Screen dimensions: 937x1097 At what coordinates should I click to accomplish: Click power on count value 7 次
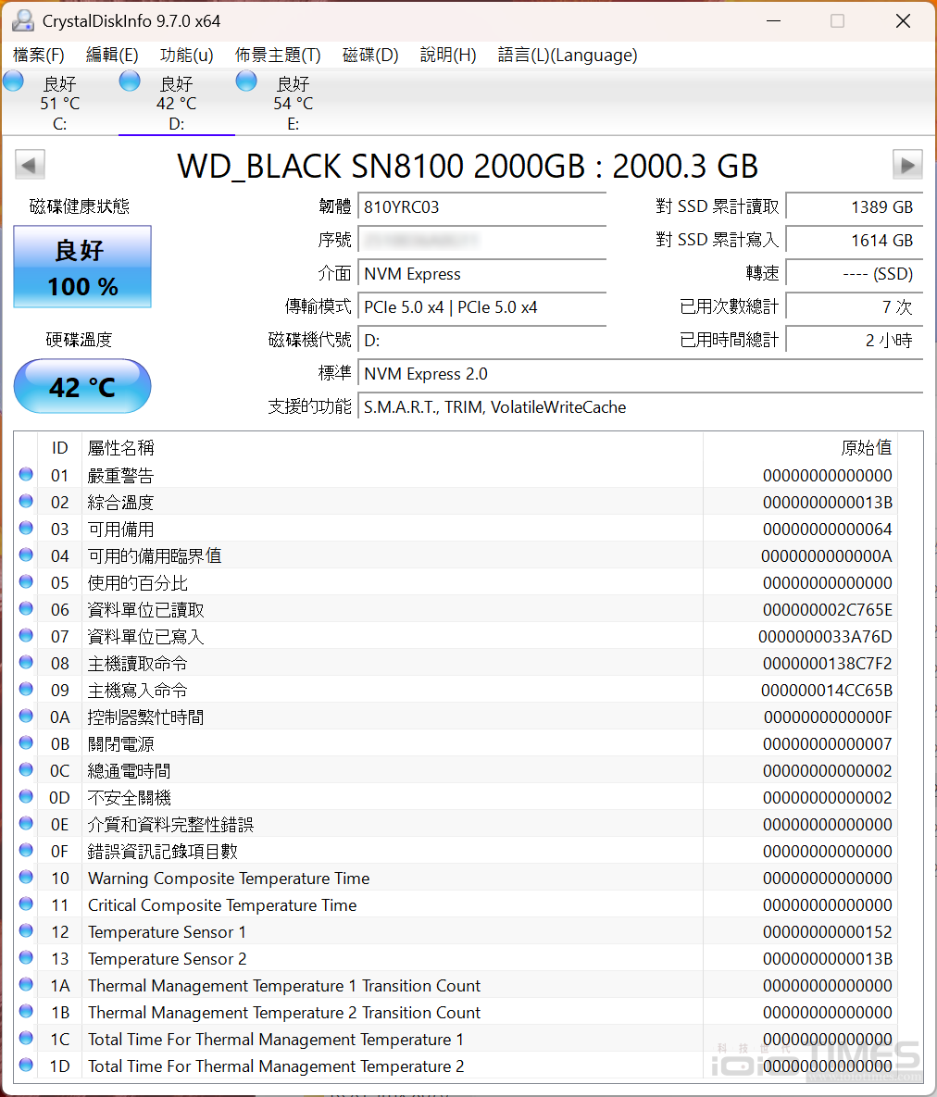click(x=855, y=307)
